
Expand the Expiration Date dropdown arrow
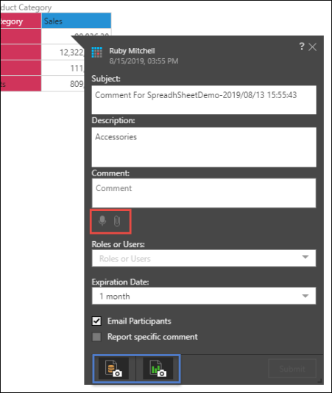(305, 296)
